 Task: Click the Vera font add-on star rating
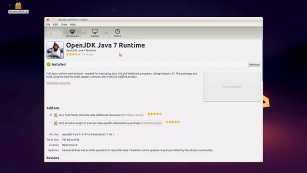[154, 114]
